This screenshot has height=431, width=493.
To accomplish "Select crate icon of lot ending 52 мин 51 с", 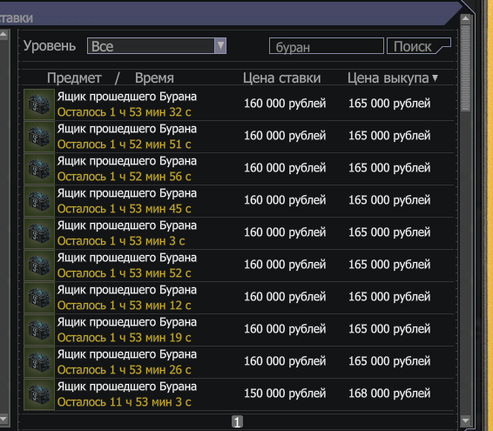I will tap(39, 137).
